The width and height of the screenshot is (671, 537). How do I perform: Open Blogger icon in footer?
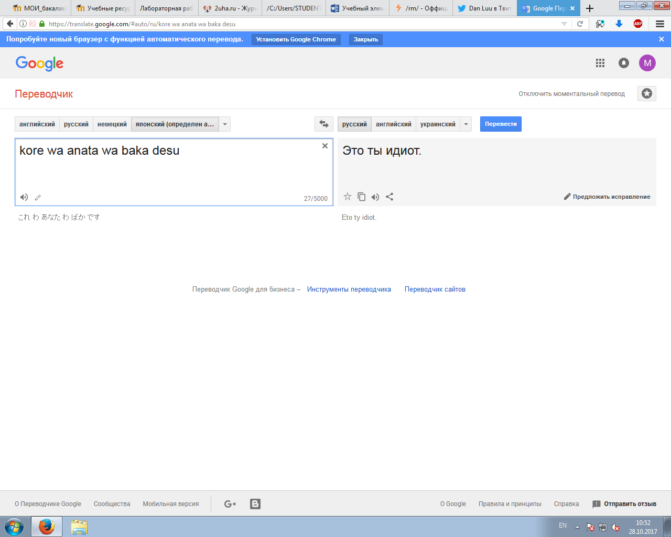point(255,504)
